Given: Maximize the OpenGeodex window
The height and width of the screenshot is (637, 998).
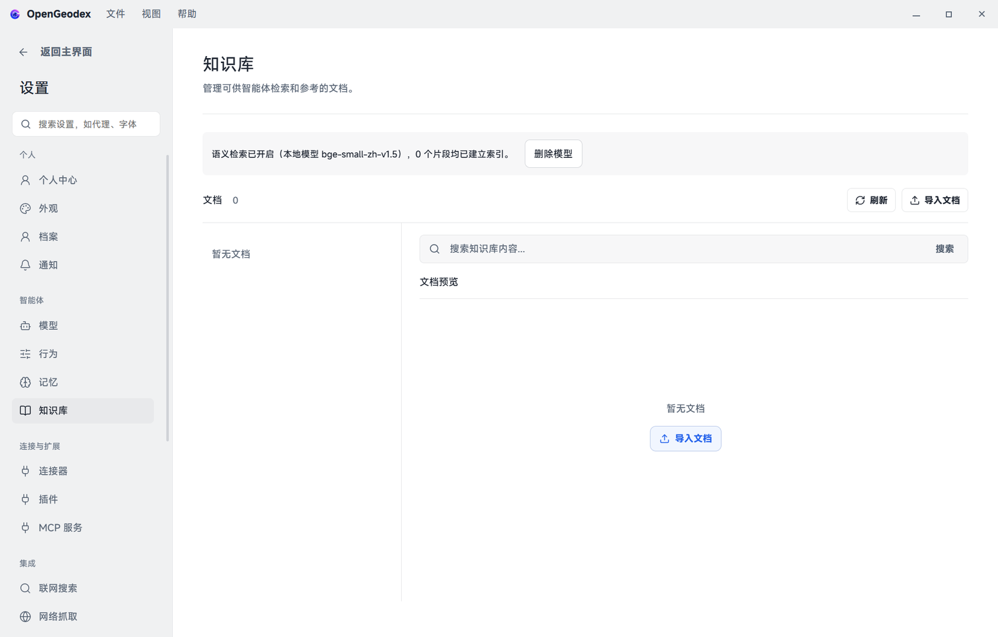Looking at the screenshot, I should (x=949, y=14).
